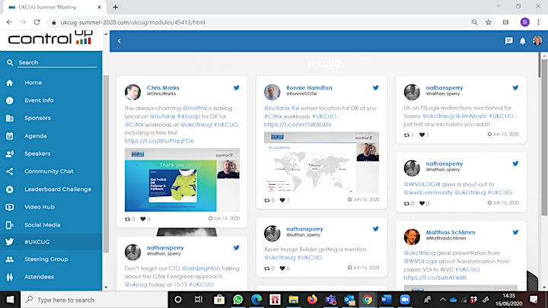Bookmark this page with star icon
This screenshot has width=548, height=308.
click(488, 22)
